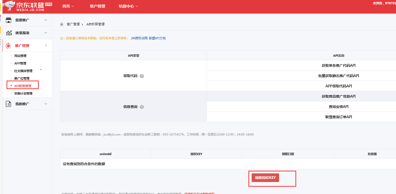The image size is (396, 194).
Task: Expand the 我的推广 section chevron
Action: click(x=46, y=104)
